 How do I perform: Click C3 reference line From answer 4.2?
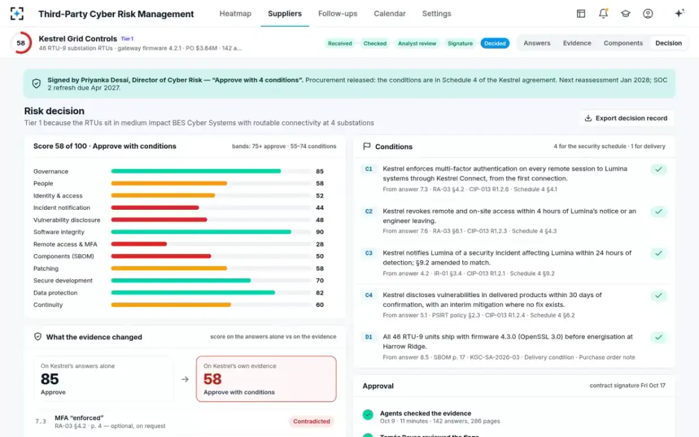[x=468, y=273]
